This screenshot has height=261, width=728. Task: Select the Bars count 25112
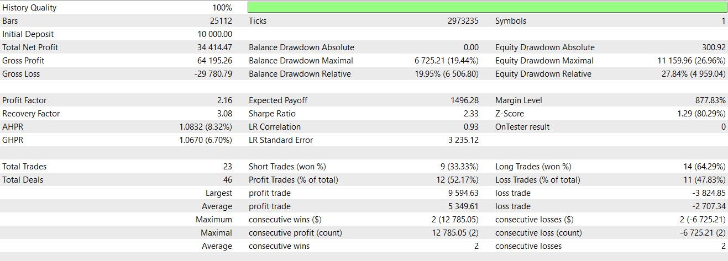pos(221,21)
